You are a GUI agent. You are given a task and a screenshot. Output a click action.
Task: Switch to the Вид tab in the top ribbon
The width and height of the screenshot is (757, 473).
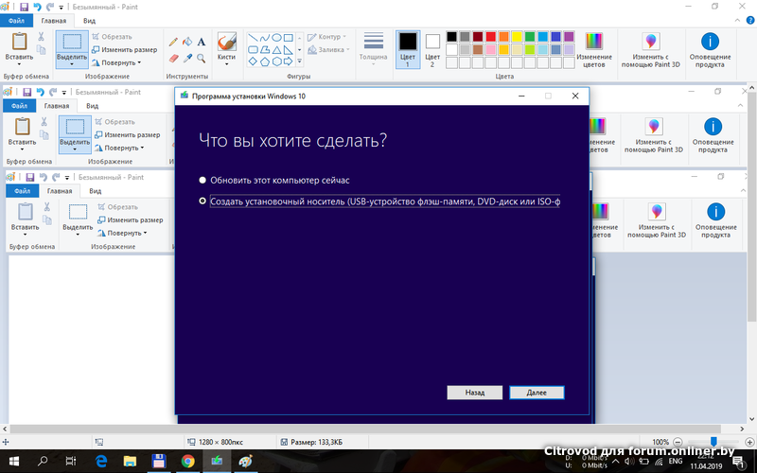[x=89, y=21]
